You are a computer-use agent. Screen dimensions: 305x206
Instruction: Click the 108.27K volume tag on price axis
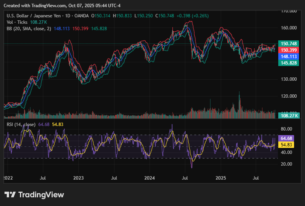288,116
